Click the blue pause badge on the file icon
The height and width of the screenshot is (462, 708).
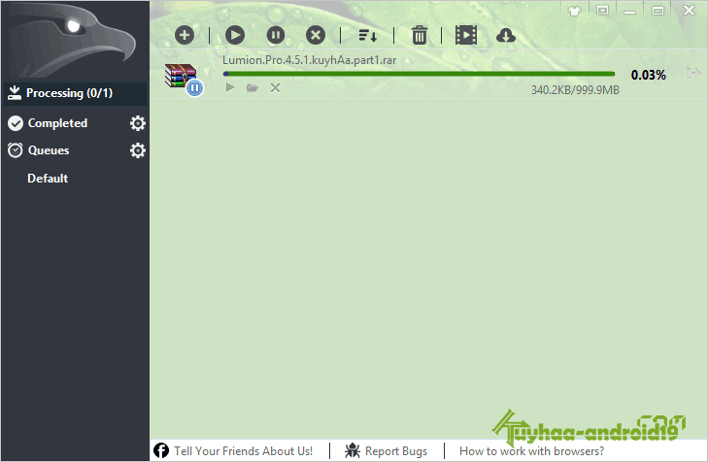(x=194, y=88)
